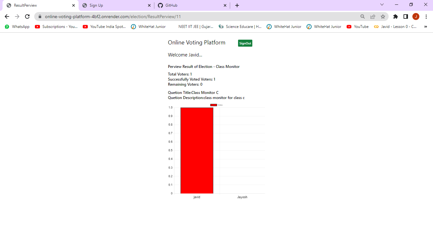Bookmark the page using the star icon
This screenshot has width=433, height=231.
[383, 16]
